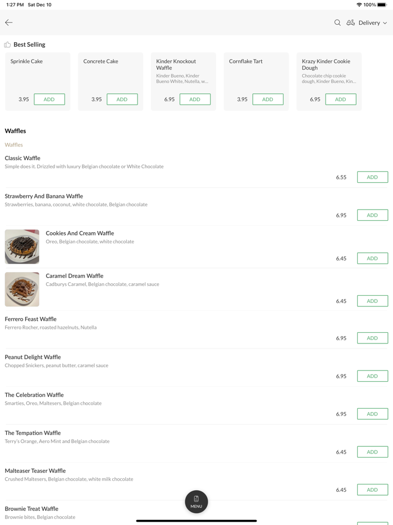Add Ferrero Feast Waffle to order
This screenshot has width=393, height=525.
pos(372,338)
